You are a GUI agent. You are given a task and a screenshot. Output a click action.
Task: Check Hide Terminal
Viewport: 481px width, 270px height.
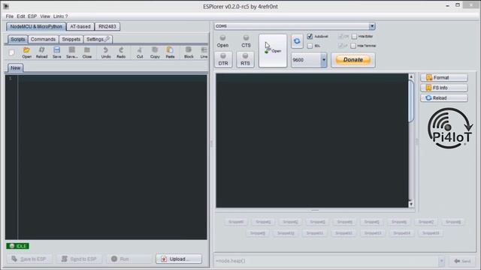pyautogui.click(x=353, y=46)
